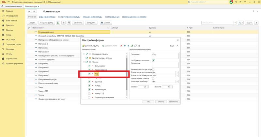261x137 pixels.
Task: Open Фиксация в таблице dropdown
Action: tap(177, 82)
